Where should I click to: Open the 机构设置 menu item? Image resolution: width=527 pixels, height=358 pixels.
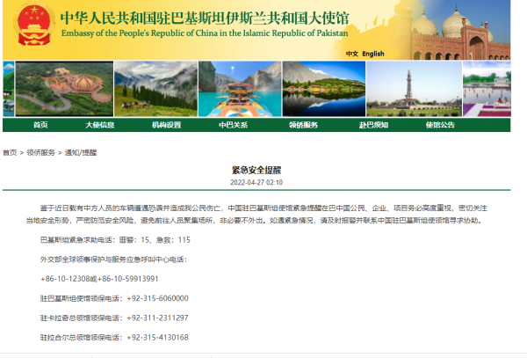click(166, 125)
